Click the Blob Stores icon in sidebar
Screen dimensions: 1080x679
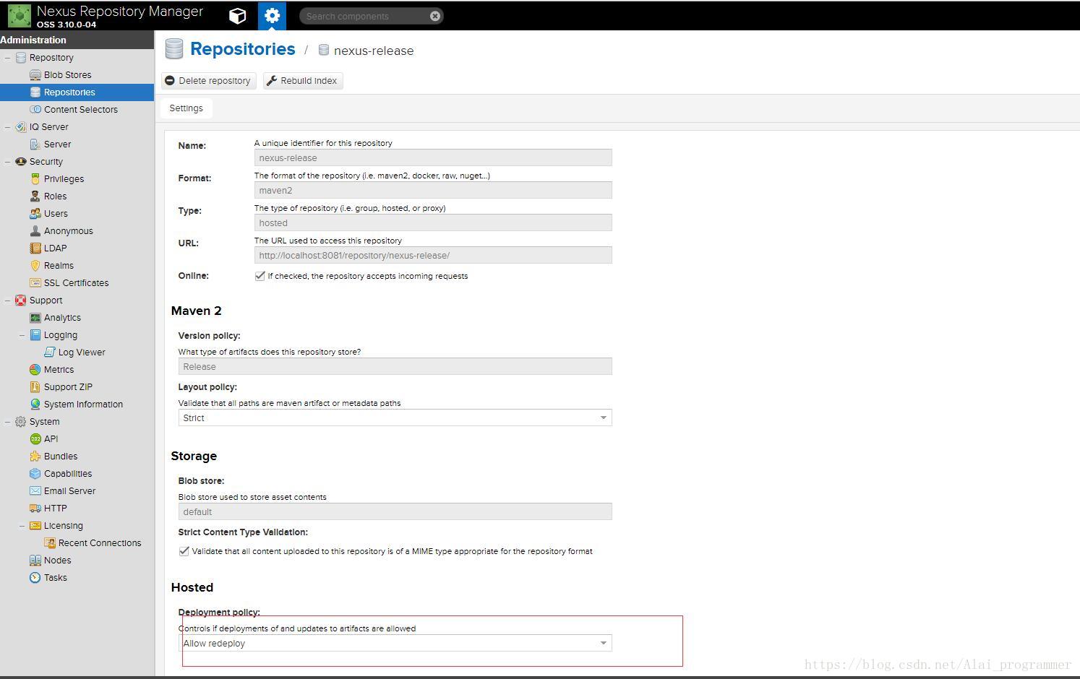[x=35, y=75]
